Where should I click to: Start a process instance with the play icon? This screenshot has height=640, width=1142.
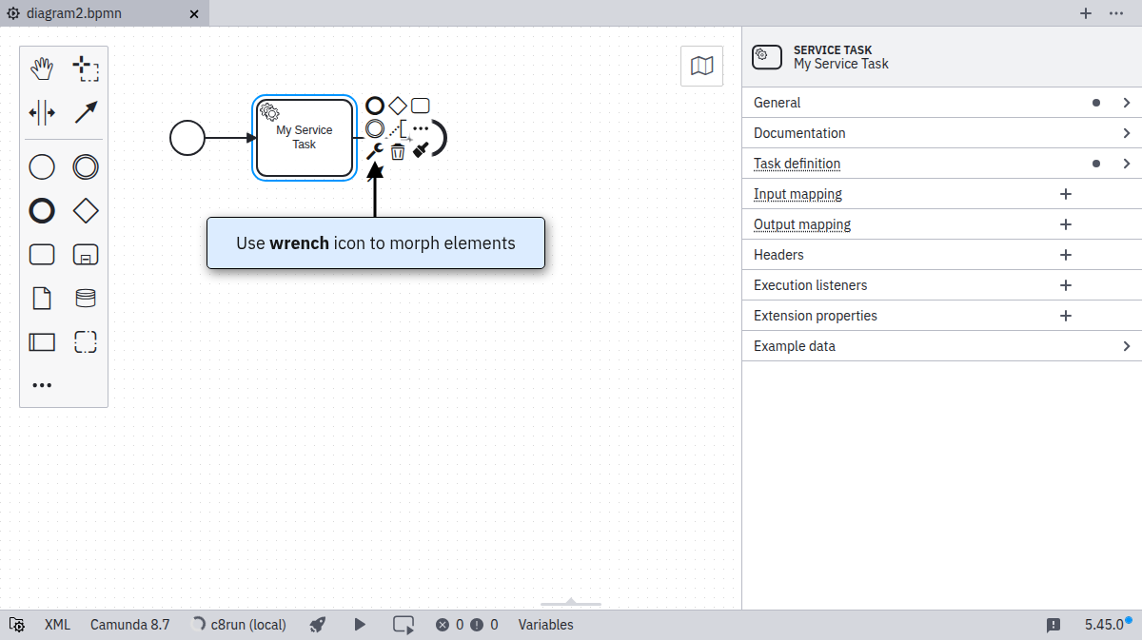pyautogui.click(x=360, y=625)
